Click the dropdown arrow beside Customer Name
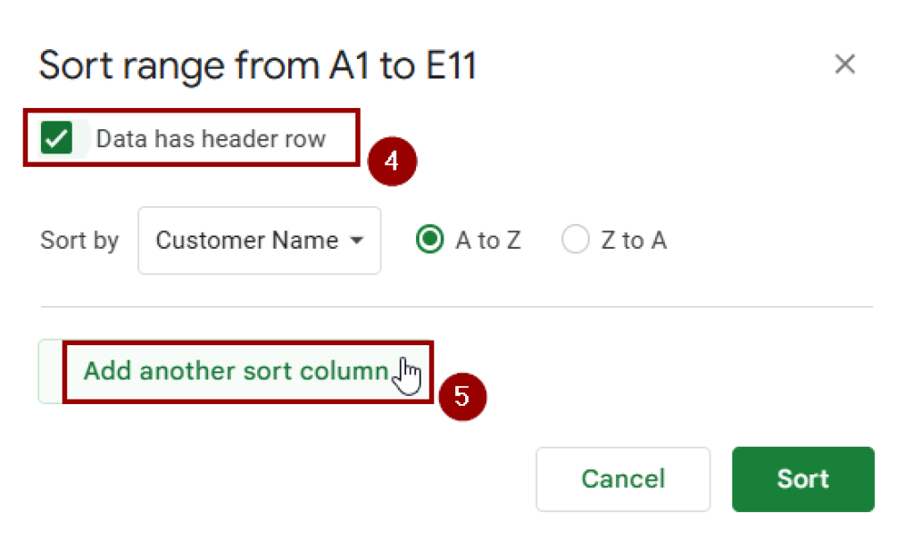Image resolution: width=914 pixels, height=553 pixels. [357, 240]
